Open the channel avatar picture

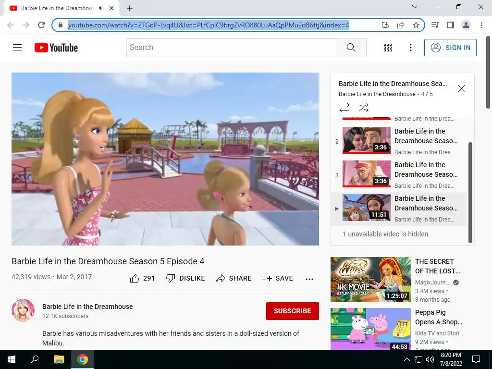coord(23,310)
